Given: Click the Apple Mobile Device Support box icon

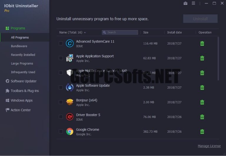Looking at the screenshot, I should point(70,73).
